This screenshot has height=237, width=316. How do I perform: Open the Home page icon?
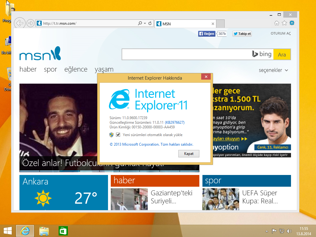[277, 23]
